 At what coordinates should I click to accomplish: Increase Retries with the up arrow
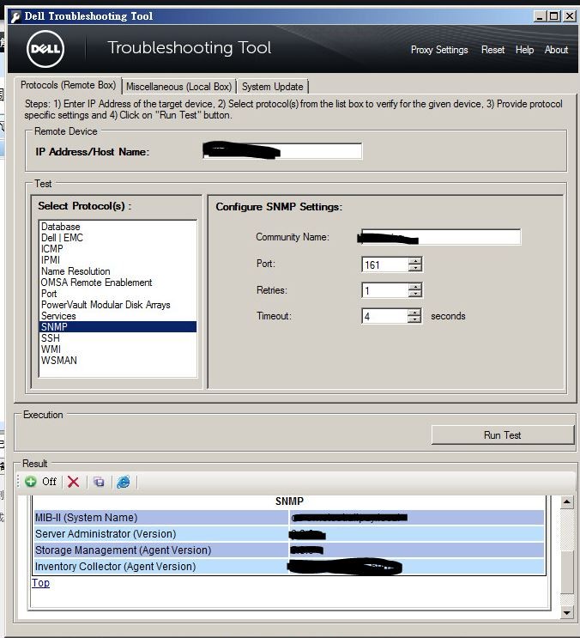click(x=415, y=287)
